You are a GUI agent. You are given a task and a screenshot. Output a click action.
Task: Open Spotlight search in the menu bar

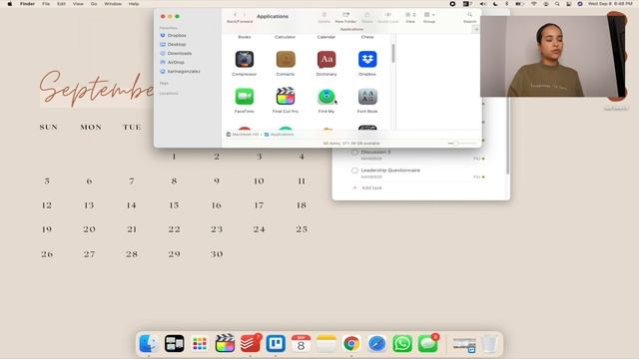tap(557, 4)
